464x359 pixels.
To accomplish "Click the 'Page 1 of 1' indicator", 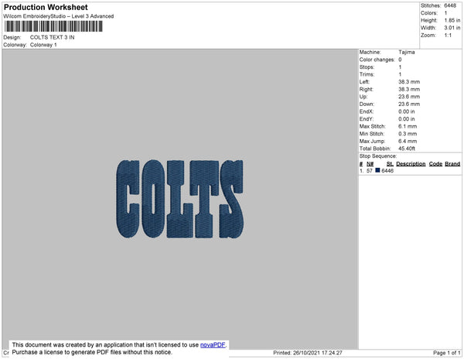I will coord(446,353).
